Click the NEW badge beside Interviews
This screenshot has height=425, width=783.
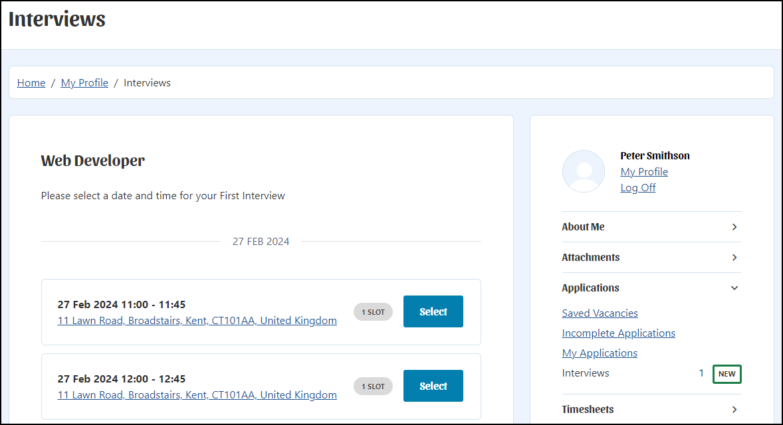pyautogui.click(x=727, y=374)
